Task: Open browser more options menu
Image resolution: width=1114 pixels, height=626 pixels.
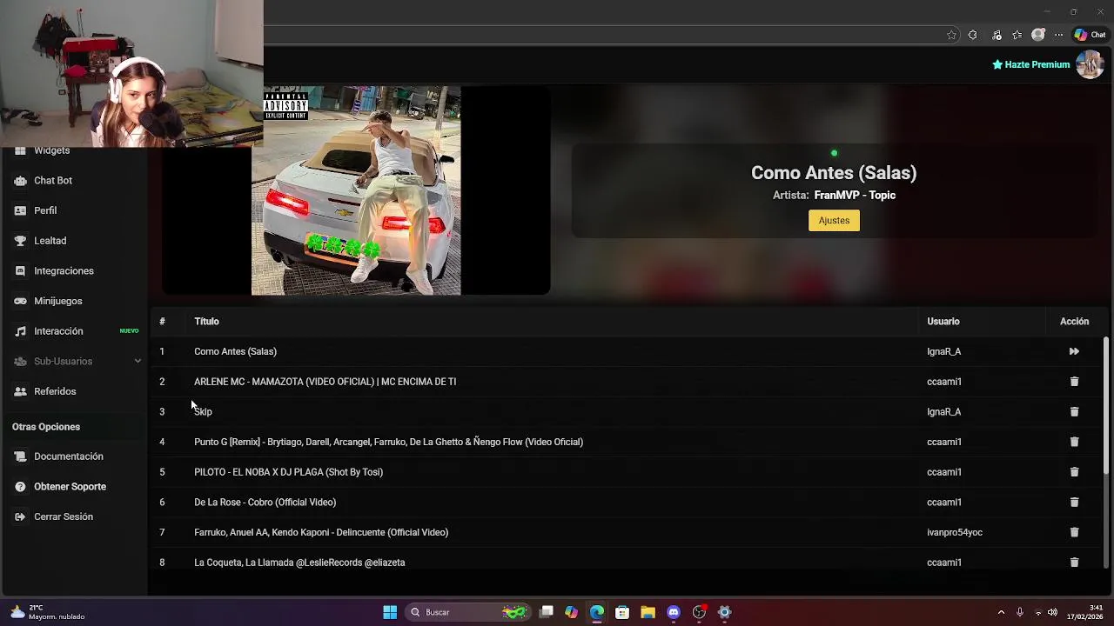Action: click(x=1058, y=35)
